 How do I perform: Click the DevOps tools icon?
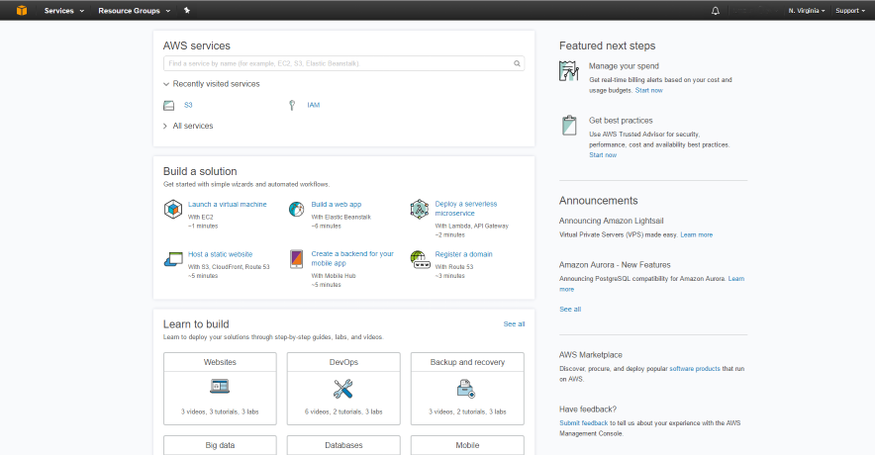click(x=343, y=389)
